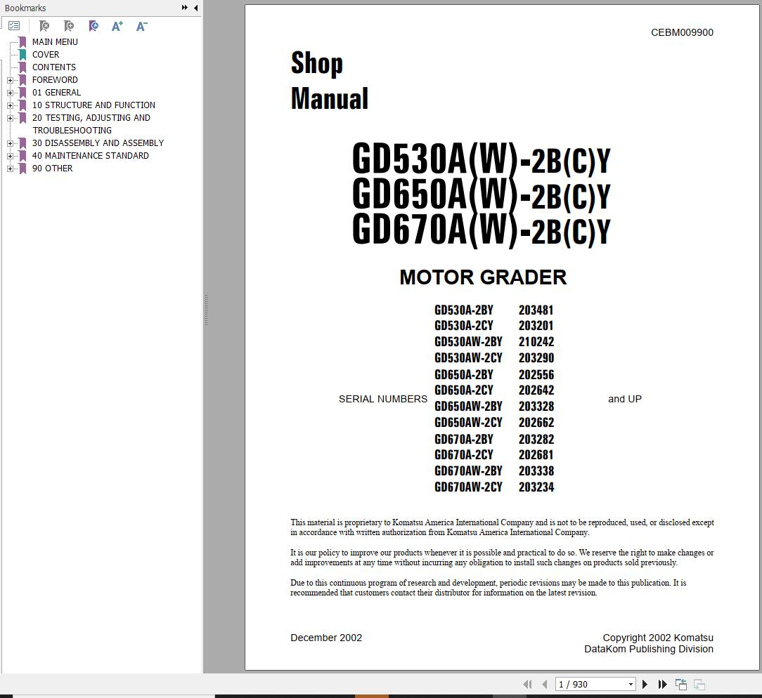Click the Next page arrow
Screen dimensions: 762x698
(645, 683)
